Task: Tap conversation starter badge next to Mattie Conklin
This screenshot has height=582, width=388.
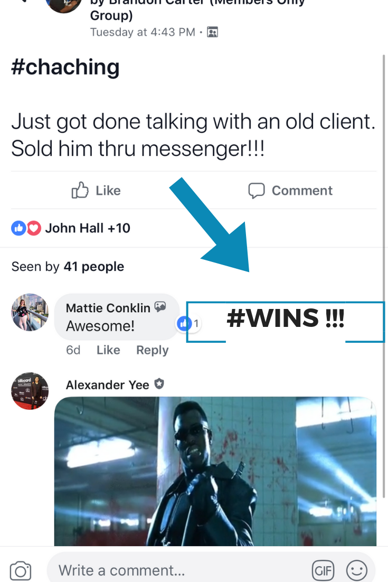Action: 160,307
